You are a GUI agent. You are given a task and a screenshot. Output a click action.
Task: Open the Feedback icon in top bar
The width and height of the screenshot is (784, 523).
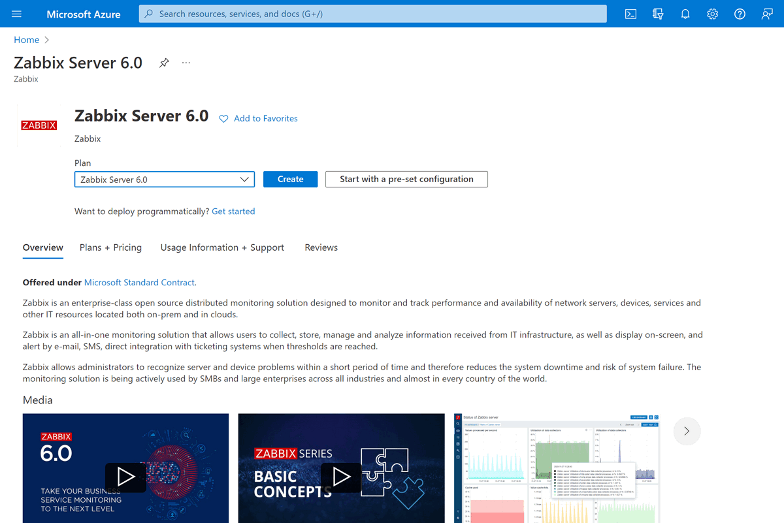coord(767,14)
